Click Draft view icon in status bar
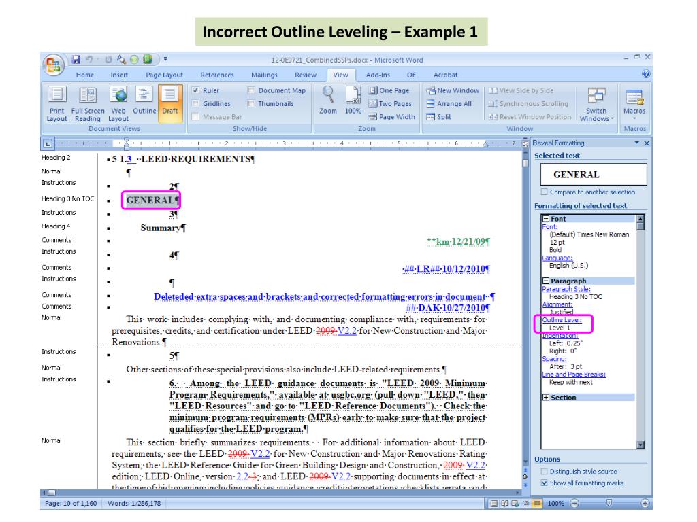Screen dimensions: 697x522 [x=538, y=504]
